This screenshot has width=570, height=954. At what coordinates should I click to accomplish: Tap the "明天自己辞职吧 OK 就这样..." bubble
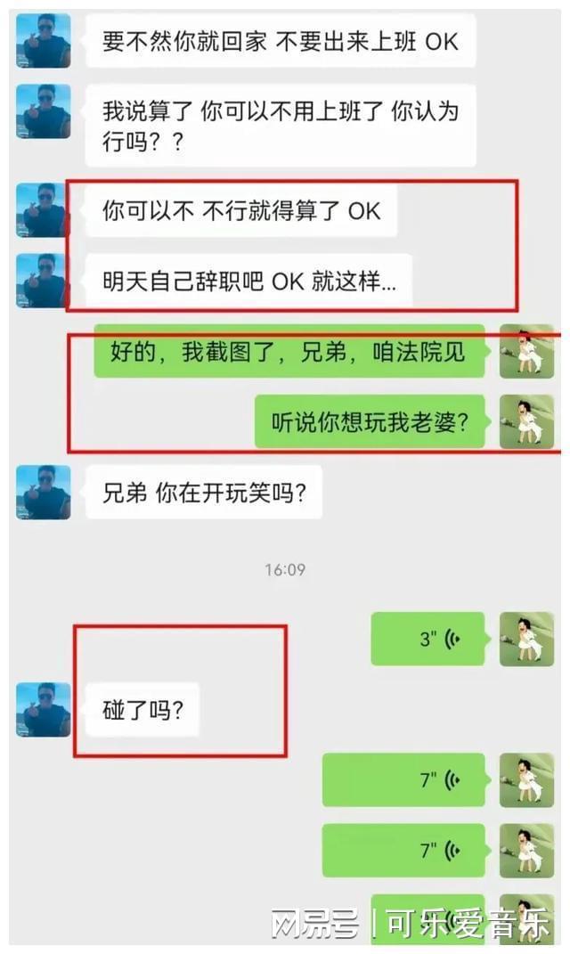[248, 281]
